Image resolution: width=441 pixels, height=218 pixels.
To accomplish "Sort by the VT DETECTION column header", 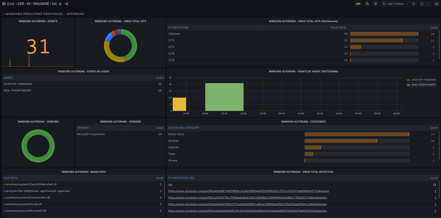I will coord(178,28).
